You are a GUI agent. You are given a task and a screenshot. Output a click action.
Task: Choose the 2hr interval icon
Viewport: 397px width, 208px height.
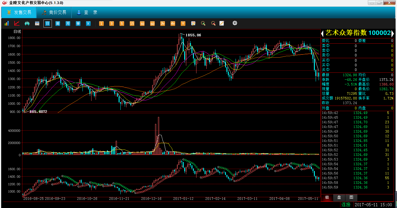163,24
